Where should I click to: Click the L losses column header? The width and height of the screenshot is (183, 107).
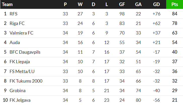[107, 4]
